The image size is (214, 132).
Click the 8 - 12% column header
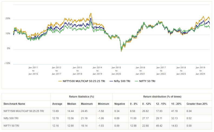(147, 104)
